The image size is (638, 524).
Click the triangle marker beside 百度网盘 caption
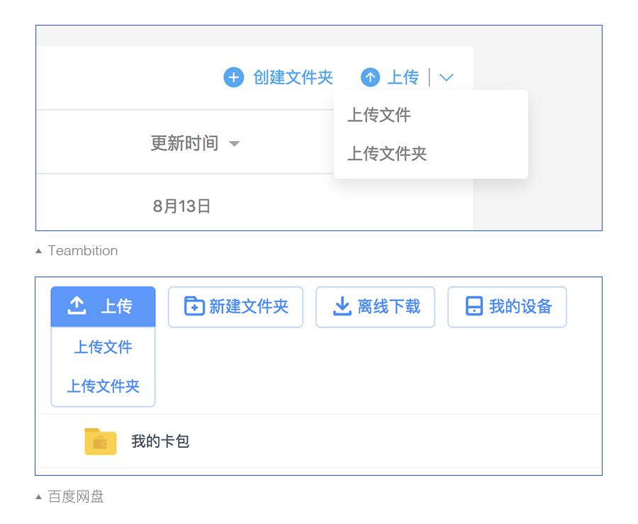tap(38, 496)
